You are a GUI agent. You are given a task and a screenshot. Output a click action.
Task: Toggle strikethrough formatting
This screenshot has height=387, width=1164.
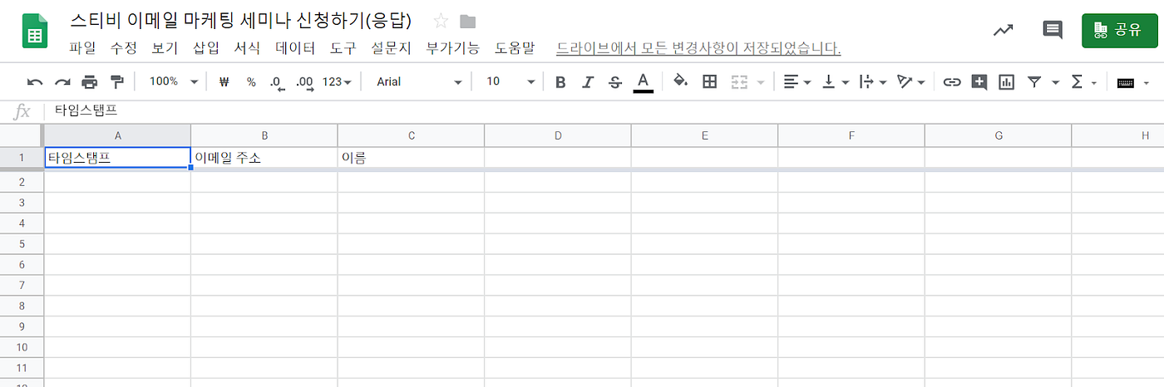coord(614,81)
